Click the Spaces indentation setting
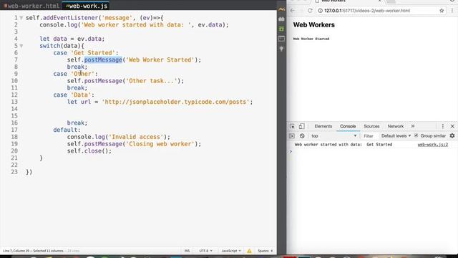The image size is (458, 258). coord(265,251)
